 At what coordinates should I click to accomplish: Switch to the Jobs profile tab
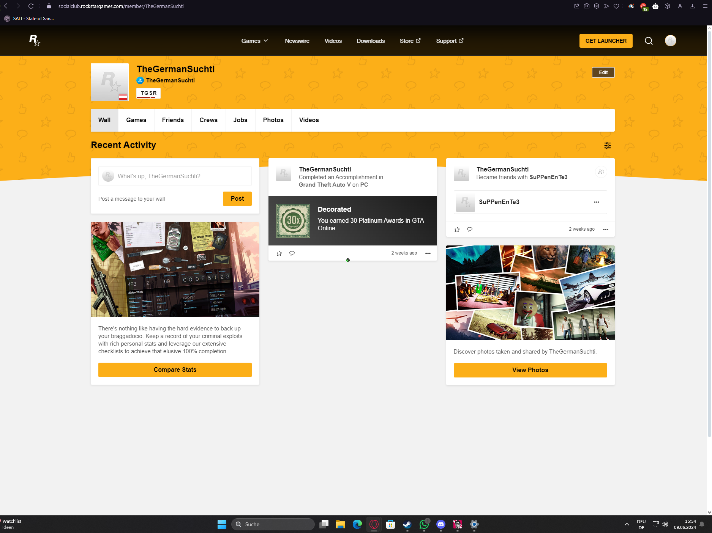coord(240,120)
